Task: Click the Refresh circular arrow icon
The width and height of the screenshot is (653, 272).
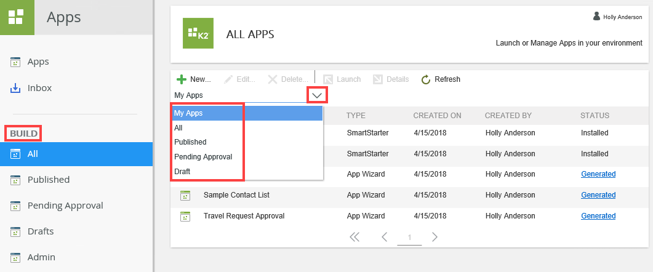Action: tap(426, 79)
